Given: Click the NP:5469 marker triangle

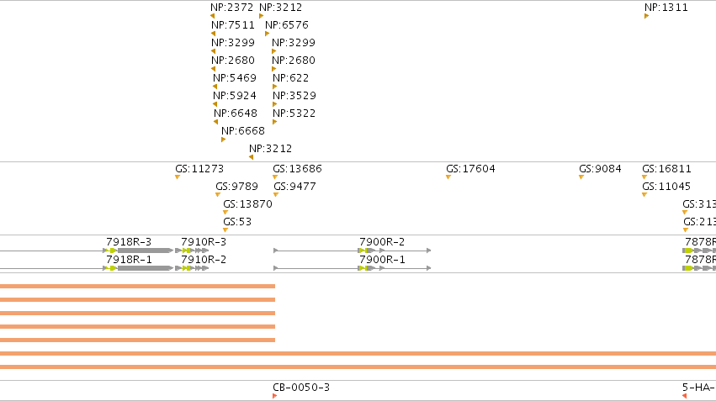Looking at the screenshot, I should point(215,87).
